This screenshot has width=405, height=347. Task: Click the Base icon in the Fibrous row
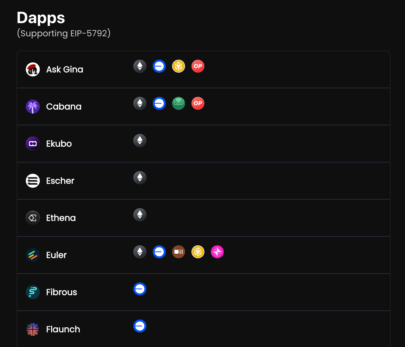tap(140, 289)
